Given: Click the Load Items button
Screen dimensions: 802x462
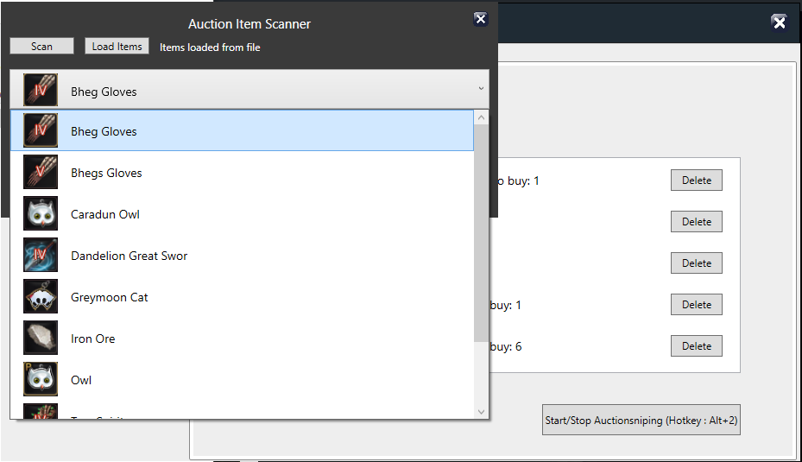Looking at the screenshot, I should 117,46.
